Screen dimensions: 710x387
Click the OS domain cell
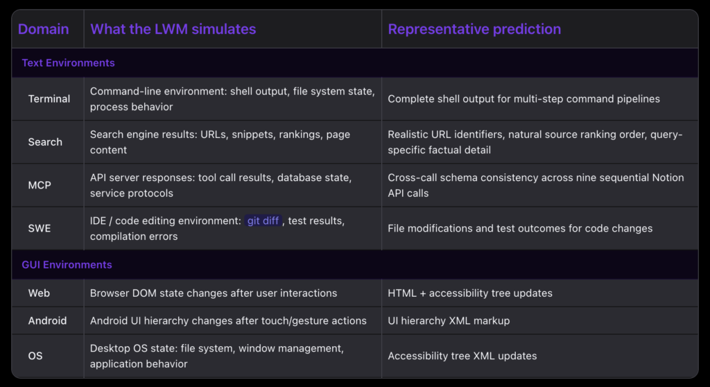coord(48,356)
